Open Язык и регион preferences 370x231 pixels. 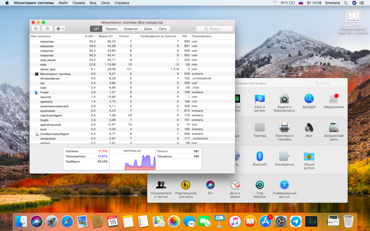[259, 103]
